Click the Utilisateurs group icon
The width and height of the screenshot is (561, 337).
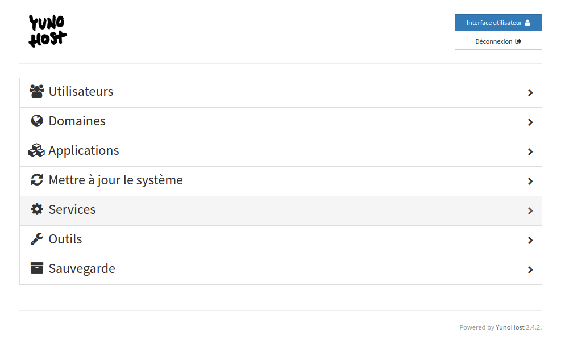coord(36,91)
